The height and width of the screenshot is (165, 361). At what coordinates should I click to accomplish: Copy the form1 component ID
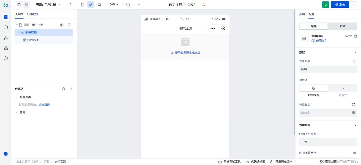pyautogui.click(x=356, y=36)
